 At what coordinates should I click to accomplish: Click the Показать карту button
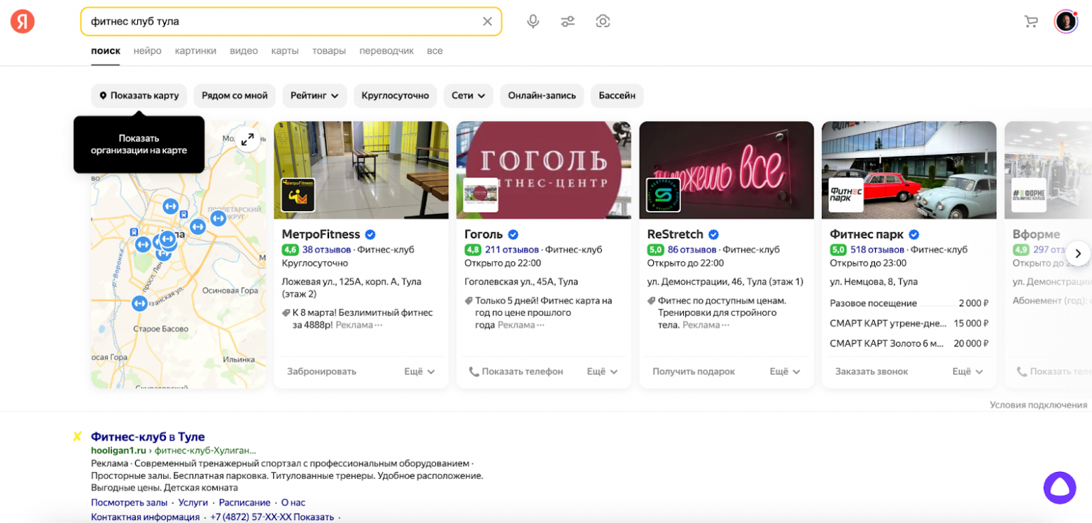[139, 96]
